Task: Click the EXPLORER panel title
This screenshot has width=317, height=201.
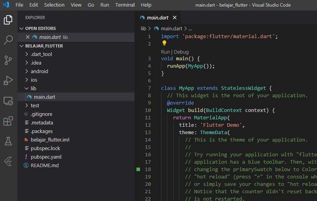Action: (x=35, y=17)
